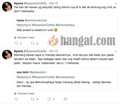The width and height of the screenshot is (120, 105).
Task: Reply to first Kpenq tweet with 7 replies
Action: (x=16, y=43)
